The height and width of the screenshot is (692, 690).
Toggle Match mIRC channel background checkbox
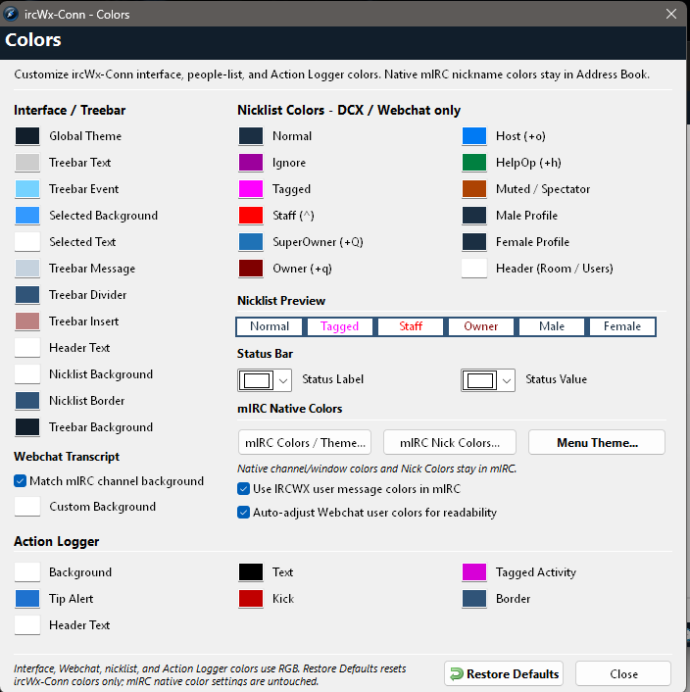(20, 481)
